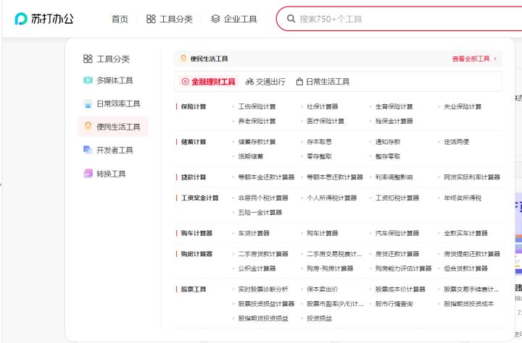Open the 活期储蓄 tool
Image resolution: width=522 pixels, height=343 pixels.
251,156
